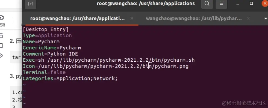Click the Categories=Application;Network; line
Screen dimensions: 268x108
70,79
